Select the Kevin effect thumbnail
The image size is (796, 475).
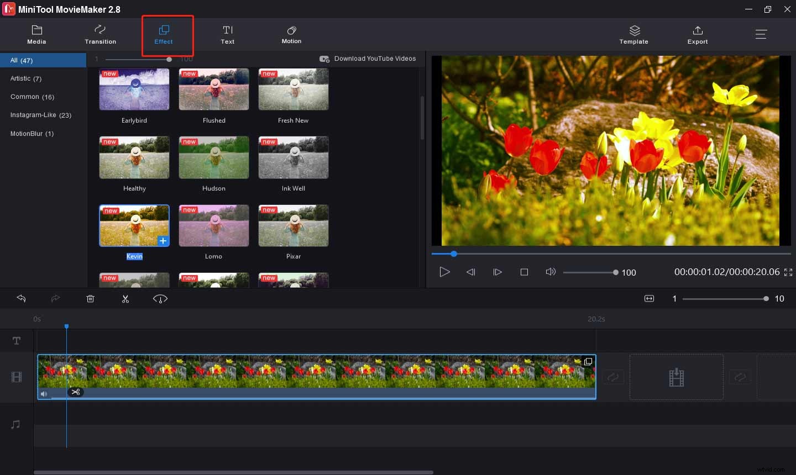[x=134, y=225]
